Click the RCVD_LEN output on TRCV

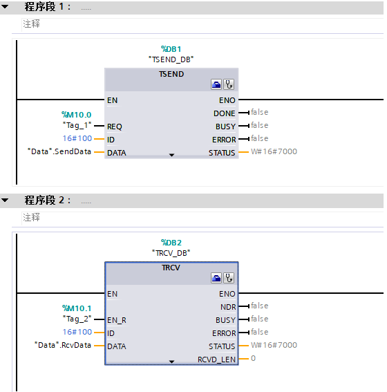coord(216,360)
